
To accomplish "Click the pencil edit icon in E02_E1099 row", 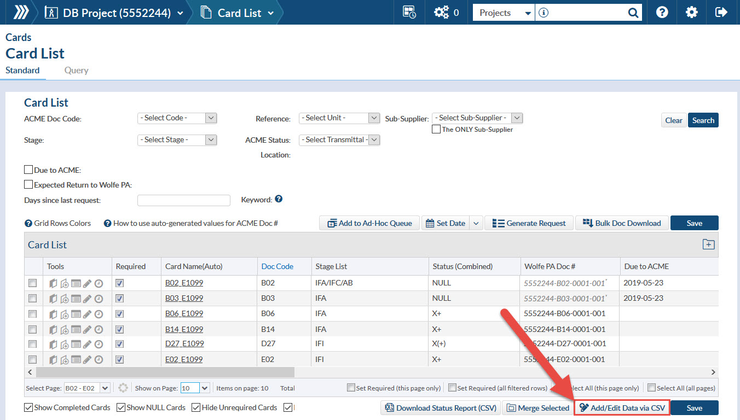I will [x=87, y=359].
